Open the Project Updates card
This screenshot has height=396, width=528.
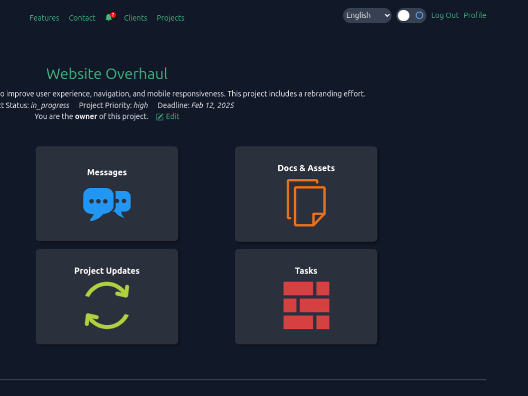107,297
